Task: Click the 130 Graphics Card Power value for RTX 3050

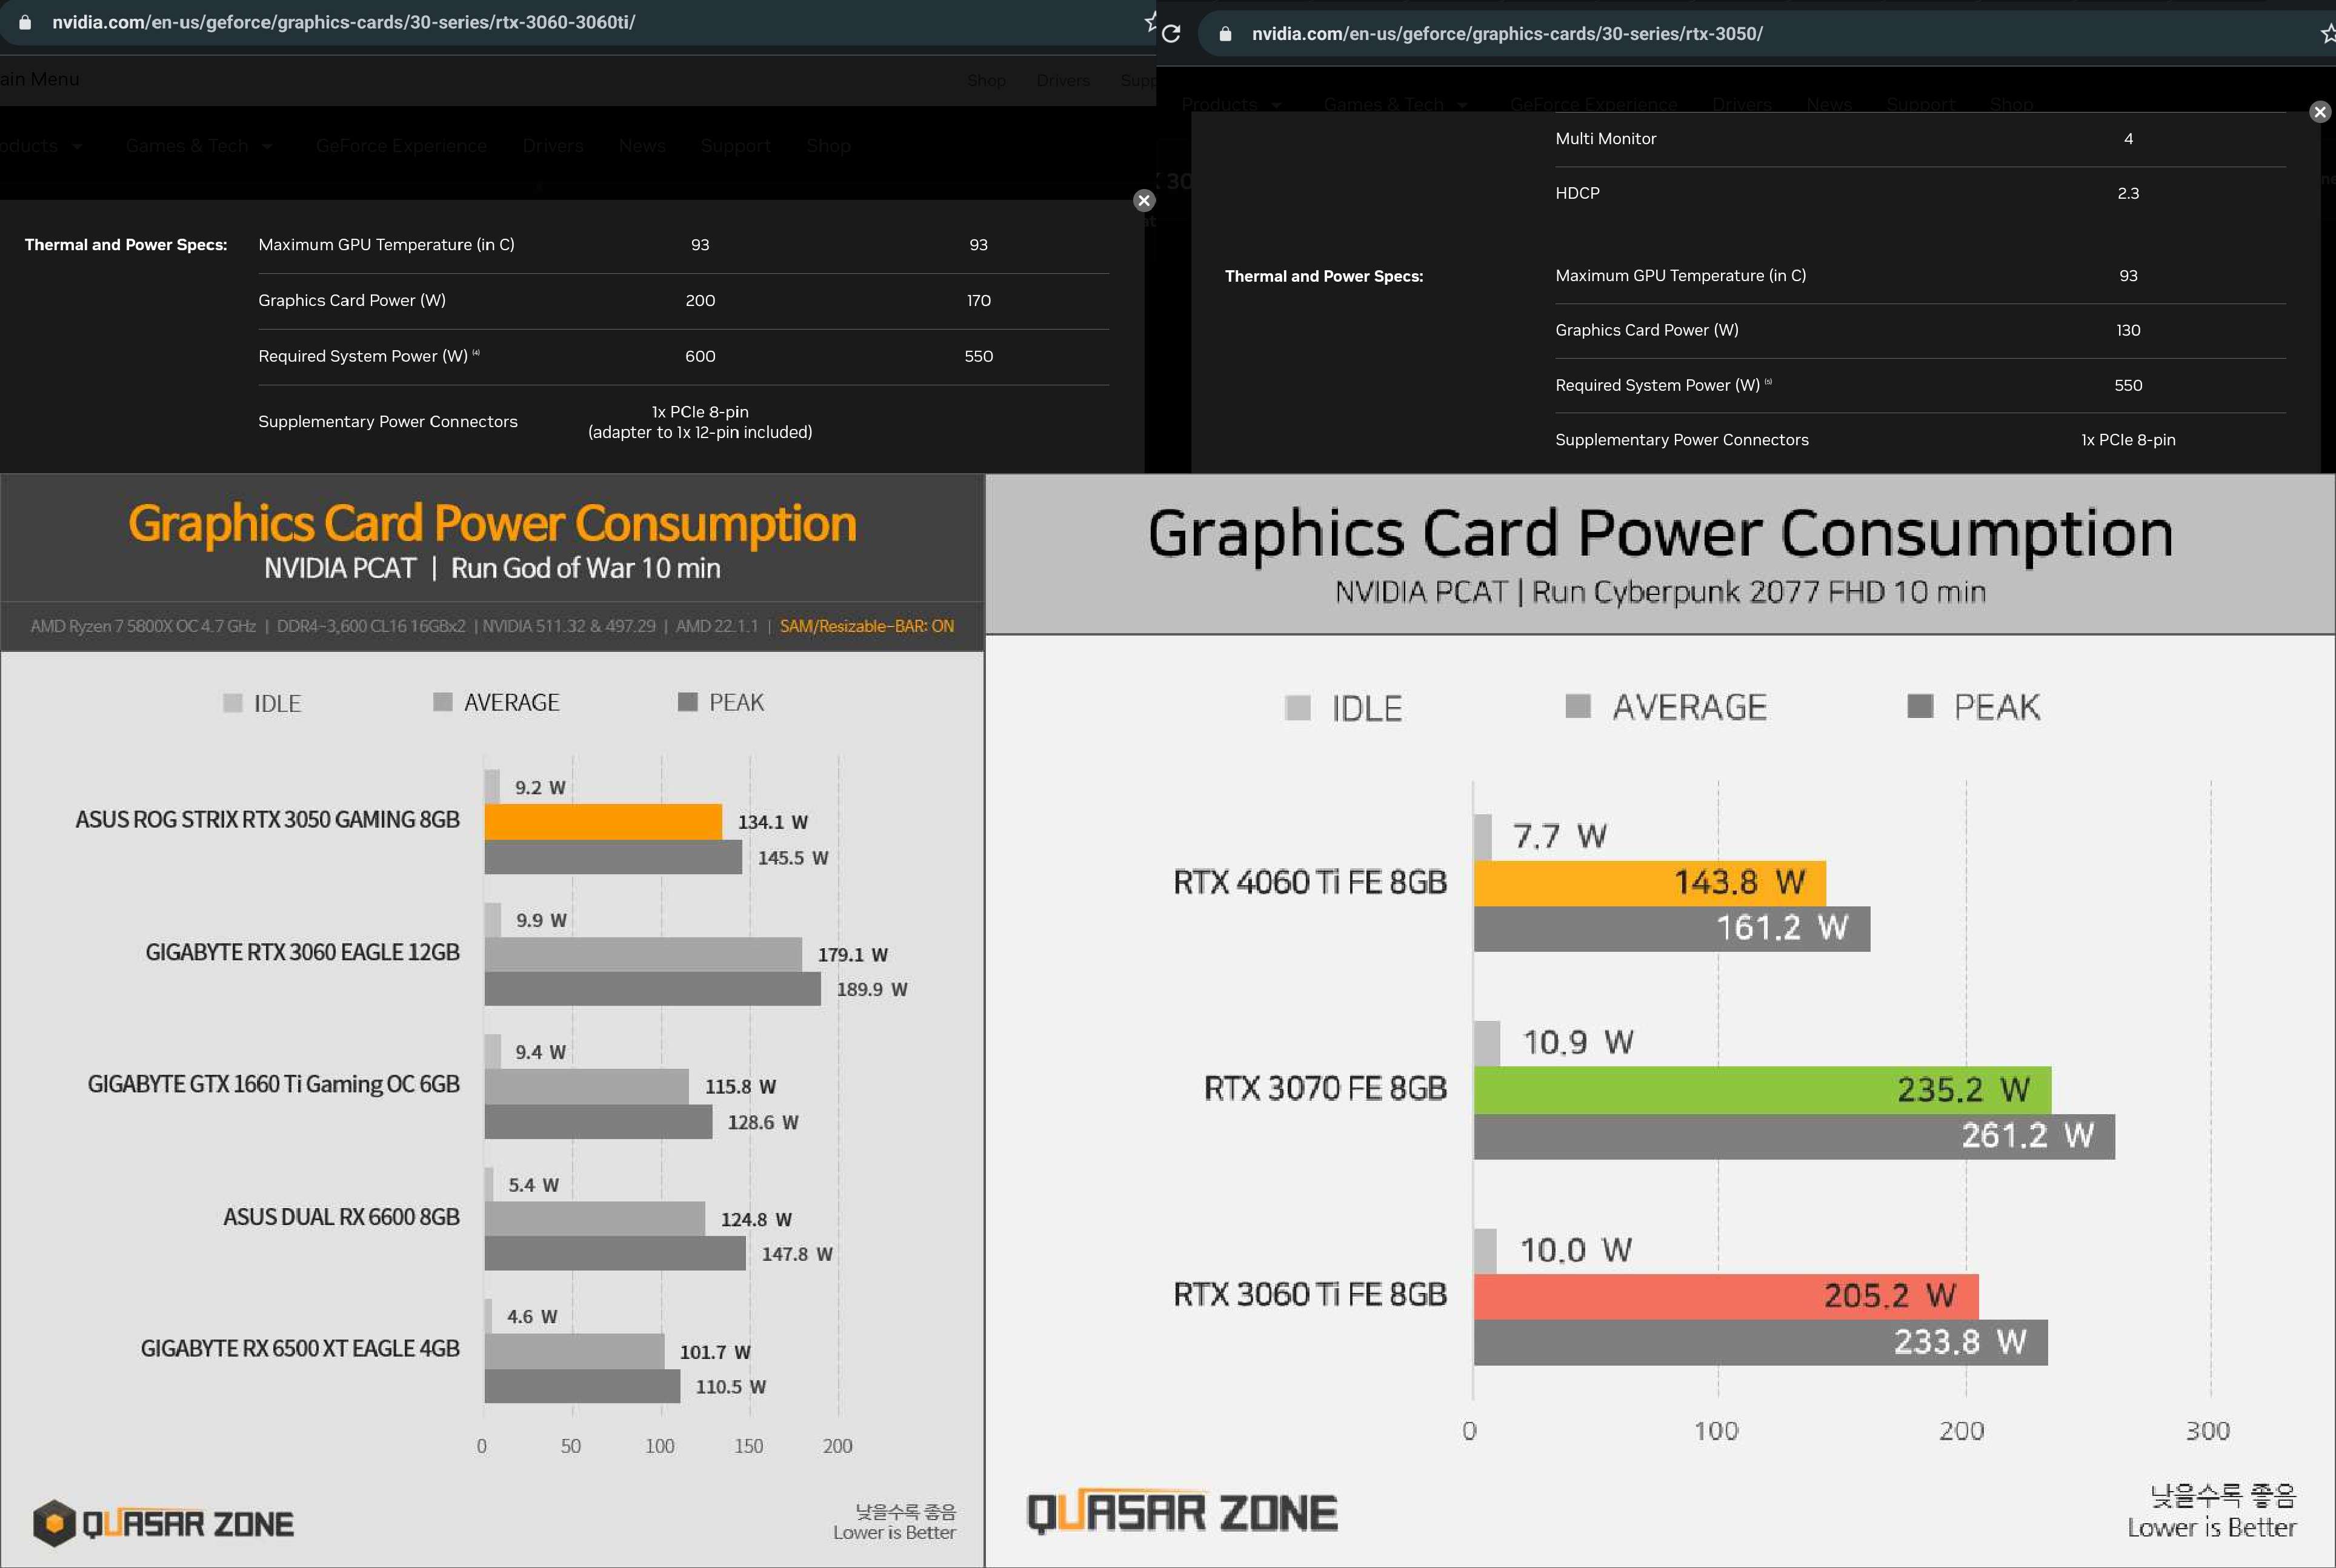Action: [x=2128, y=330]
